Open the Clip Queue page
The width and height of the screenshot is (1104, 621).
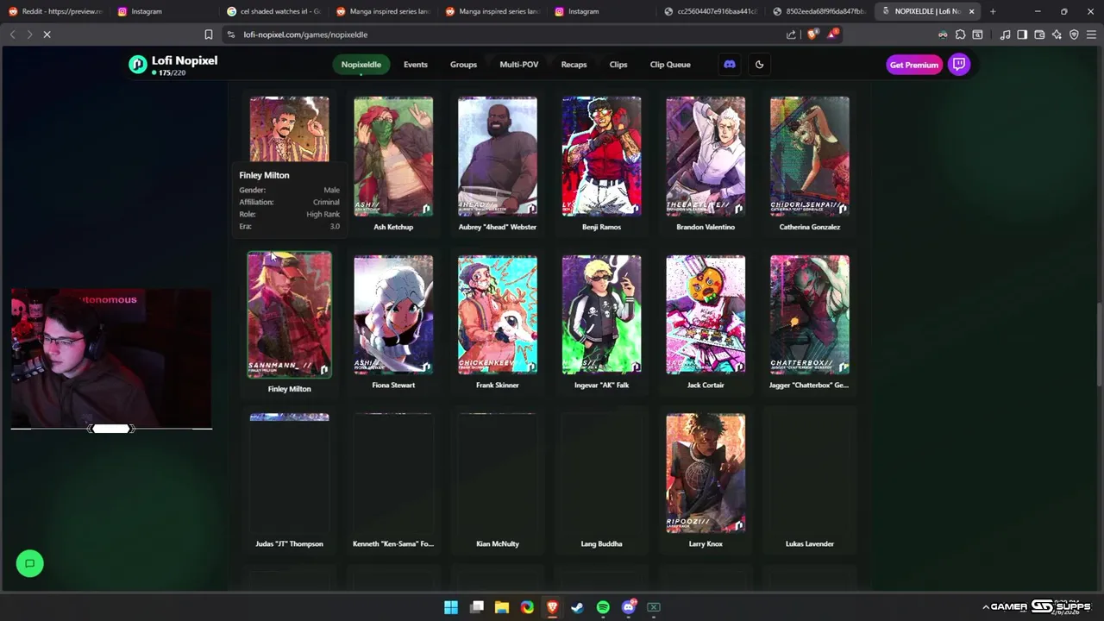(x=670, y=65)
